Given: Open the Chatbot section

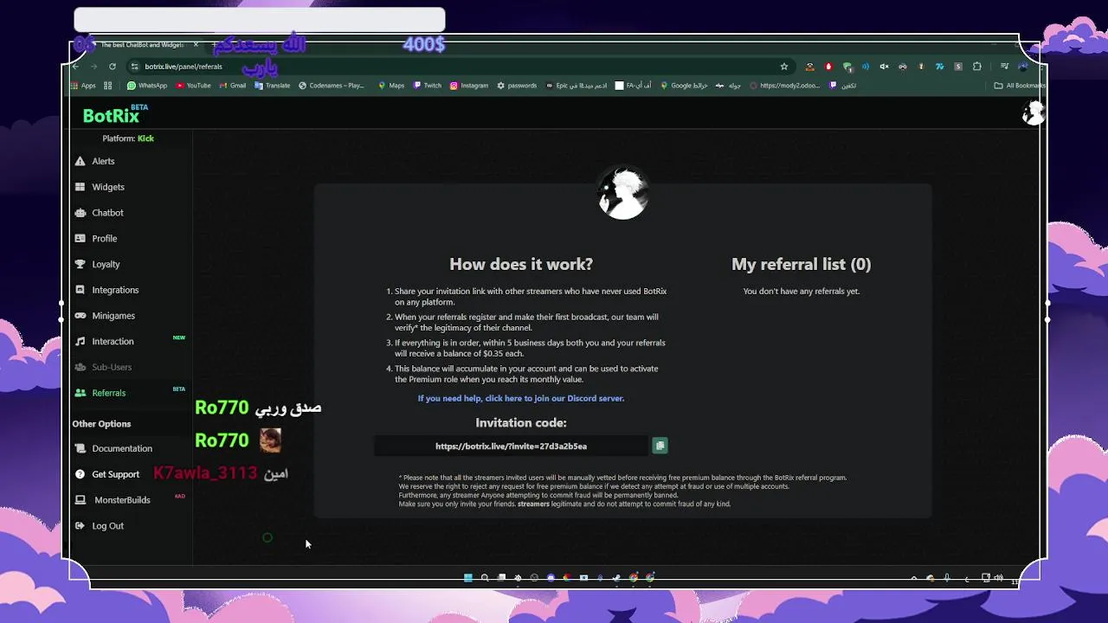Looking at the screenshot, I should (107, 213).
